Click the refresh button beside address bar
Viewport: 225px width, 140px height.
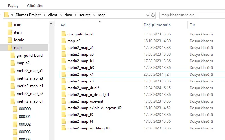(153, 15)
